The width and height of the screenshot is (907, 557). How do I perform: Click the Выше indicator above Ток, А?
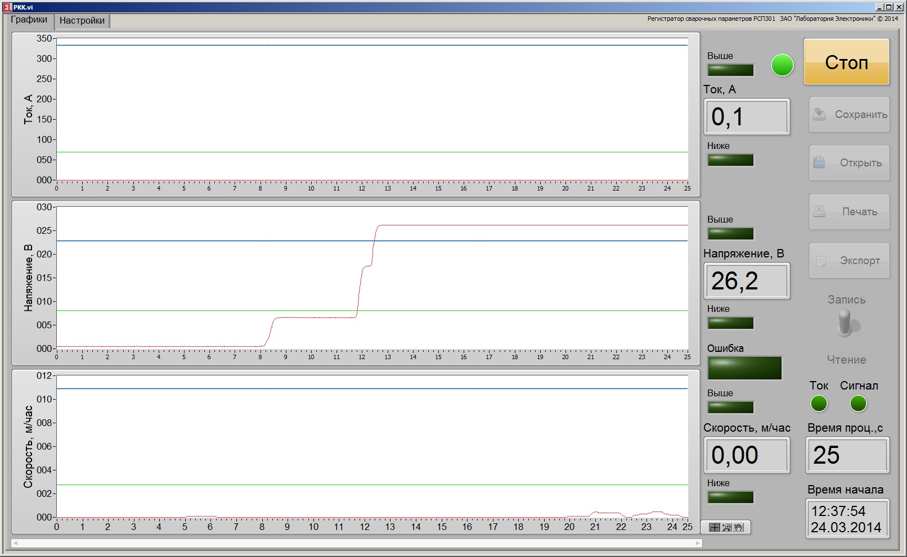point(730,70)
